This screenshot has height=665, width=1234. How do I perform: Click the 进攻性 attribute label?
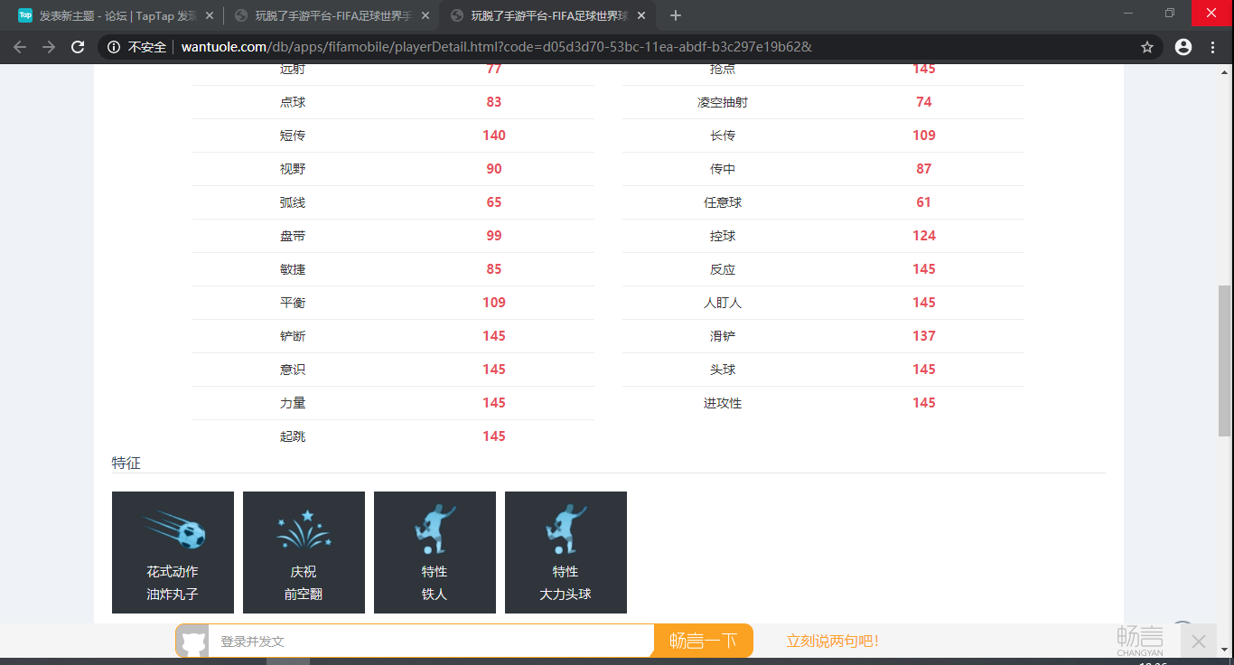pyautogui.click(x=723, y=403)
